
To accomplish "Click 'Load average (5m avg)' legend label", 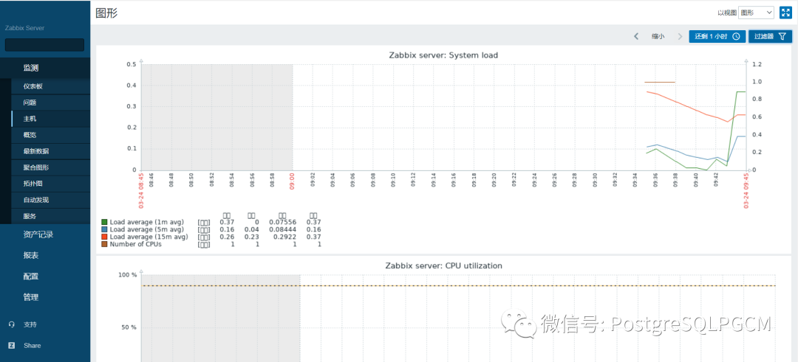I will pos(146,229).
